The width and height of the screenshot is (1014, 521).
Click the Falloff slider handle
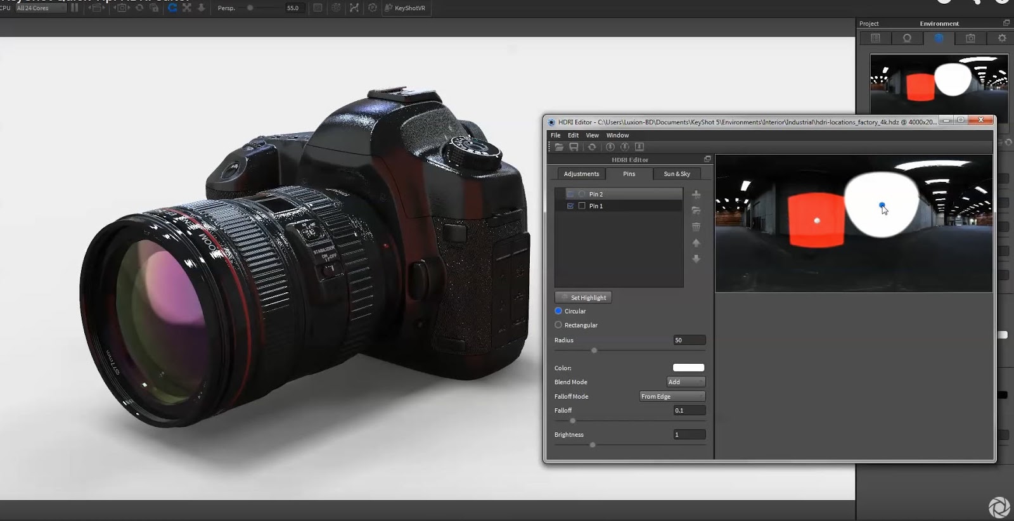point(573,421)
